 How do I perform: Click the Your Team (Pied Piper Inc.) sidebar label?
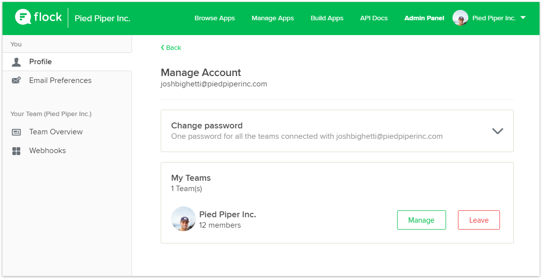click(x=51, y=114)
